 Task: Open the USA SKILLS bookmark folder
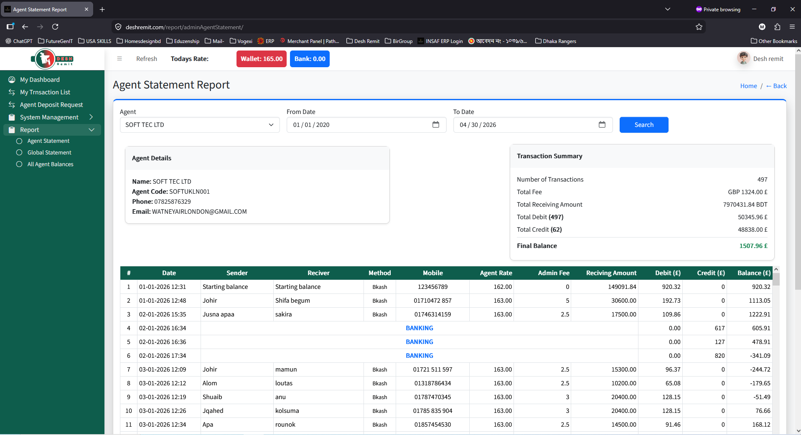(95, 41)
